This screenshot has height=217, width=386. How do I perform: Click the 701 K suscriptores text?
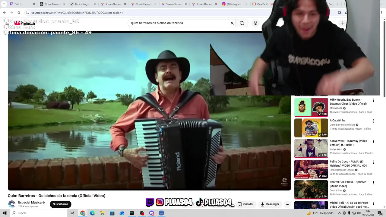[x=28, y=206]
